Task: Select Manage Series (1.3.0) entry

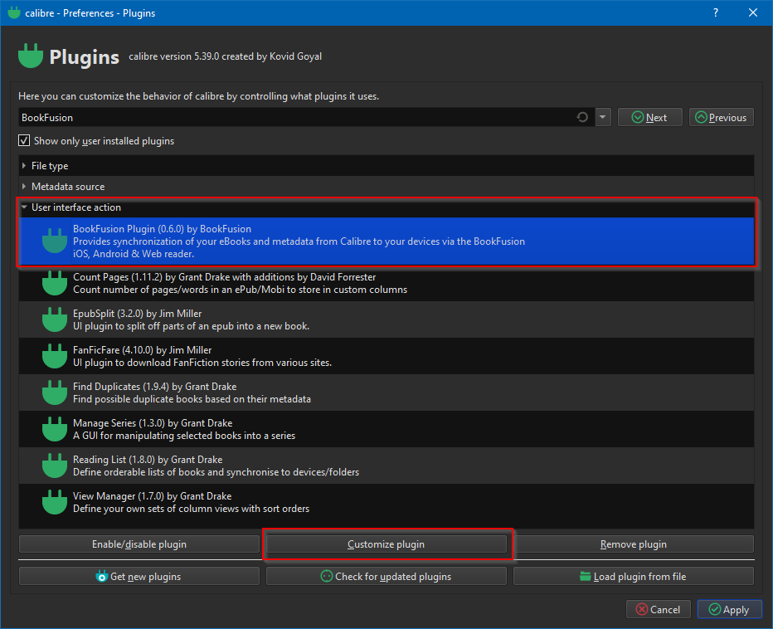Action: 386,429
